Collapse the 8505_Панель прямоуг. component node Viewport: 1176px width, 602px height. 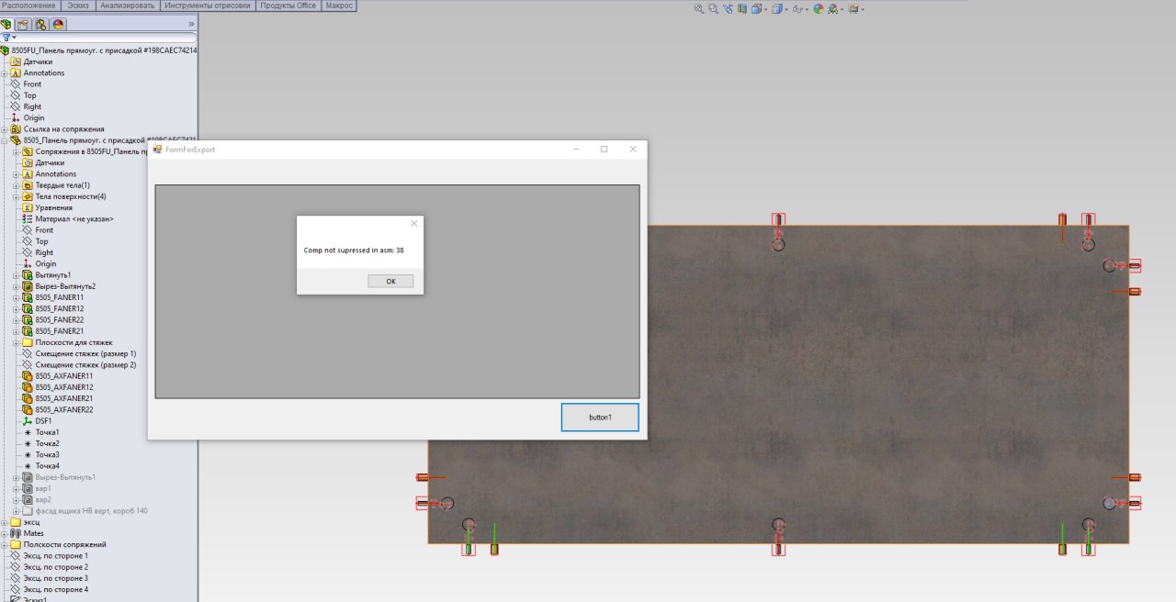pos(5,140)
